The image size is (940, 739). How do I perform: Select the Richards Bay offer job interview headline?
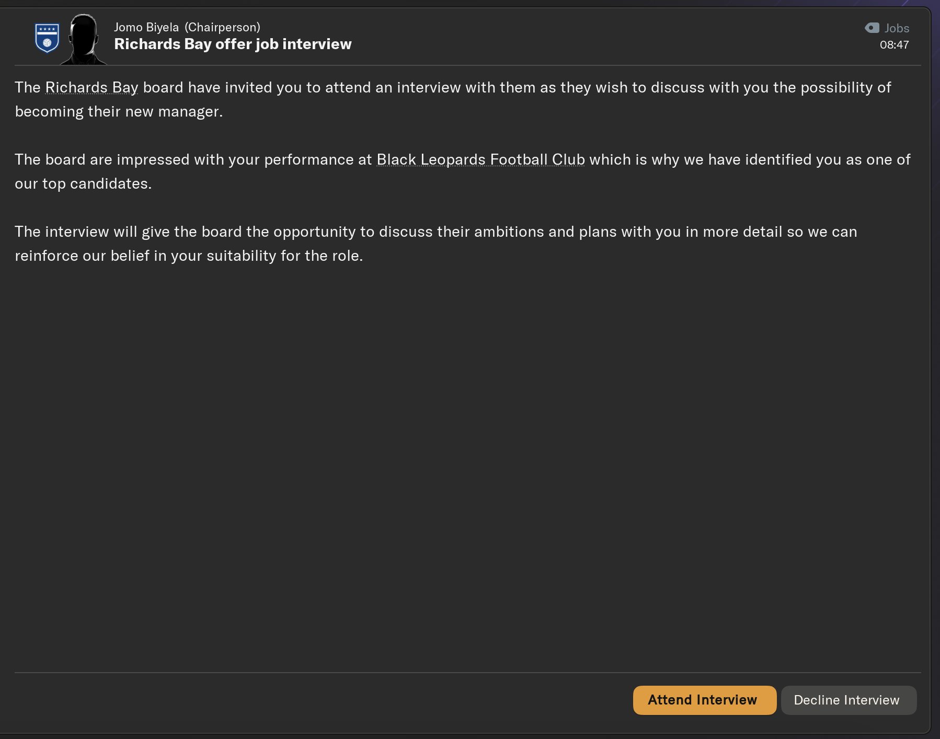(x=233, y=44)
